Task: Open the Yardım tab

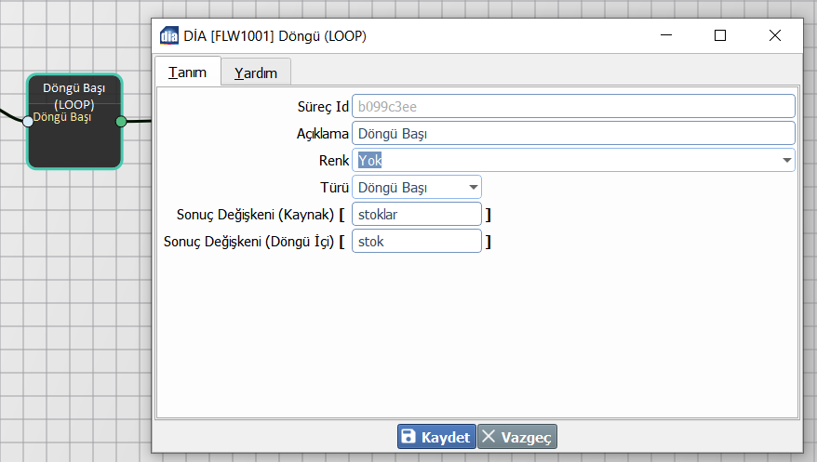Action: pyautogui.click(x=255, y=73)
